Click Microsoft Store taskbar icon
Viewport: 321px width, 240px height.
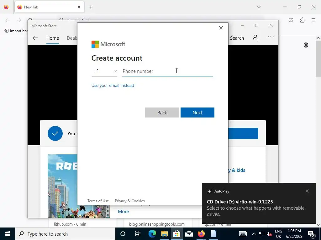coord(176,234)
